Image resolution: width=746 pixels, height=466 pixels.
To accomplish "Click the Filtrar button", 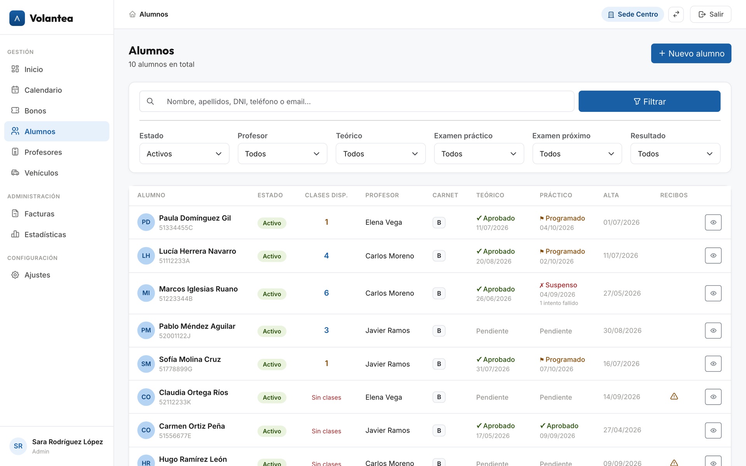I will point(649,101).
